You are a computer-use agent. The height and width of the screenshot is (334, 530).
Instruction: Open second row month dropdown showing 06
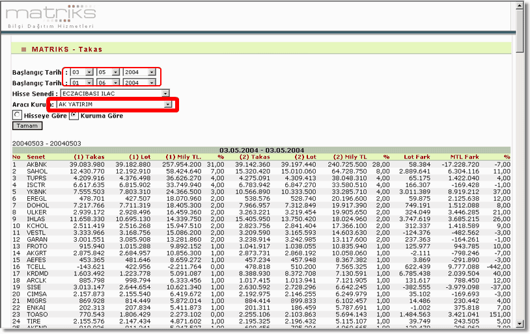click(108, 83)
